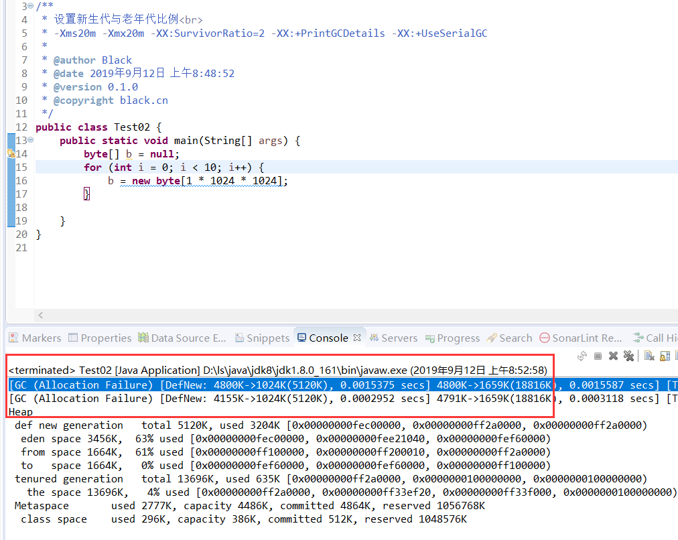Click 'new byte[1 * 1024 * 1024]' expression

[207, 181]
